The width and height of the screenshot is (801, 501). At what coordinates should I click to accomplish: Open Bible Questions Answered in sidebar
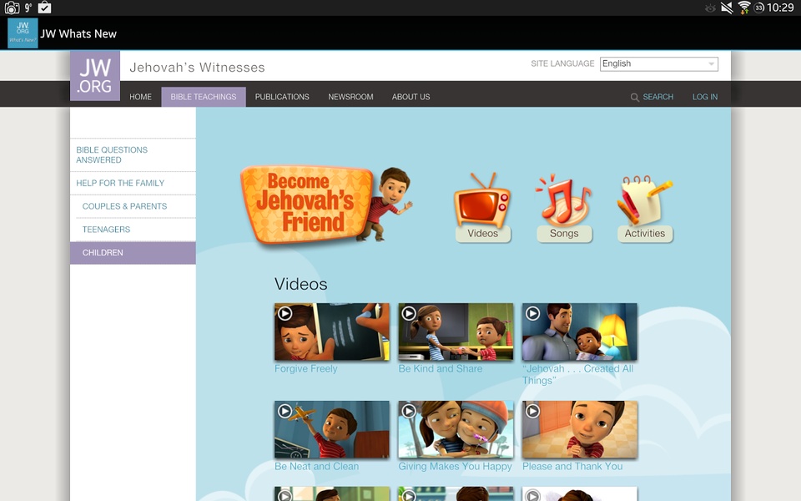tap(133, 155)
